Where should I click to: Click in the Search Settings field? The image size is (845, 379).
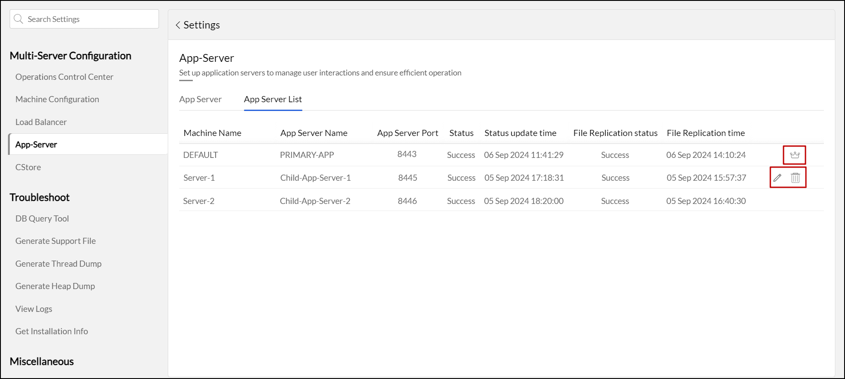(90, 19)
